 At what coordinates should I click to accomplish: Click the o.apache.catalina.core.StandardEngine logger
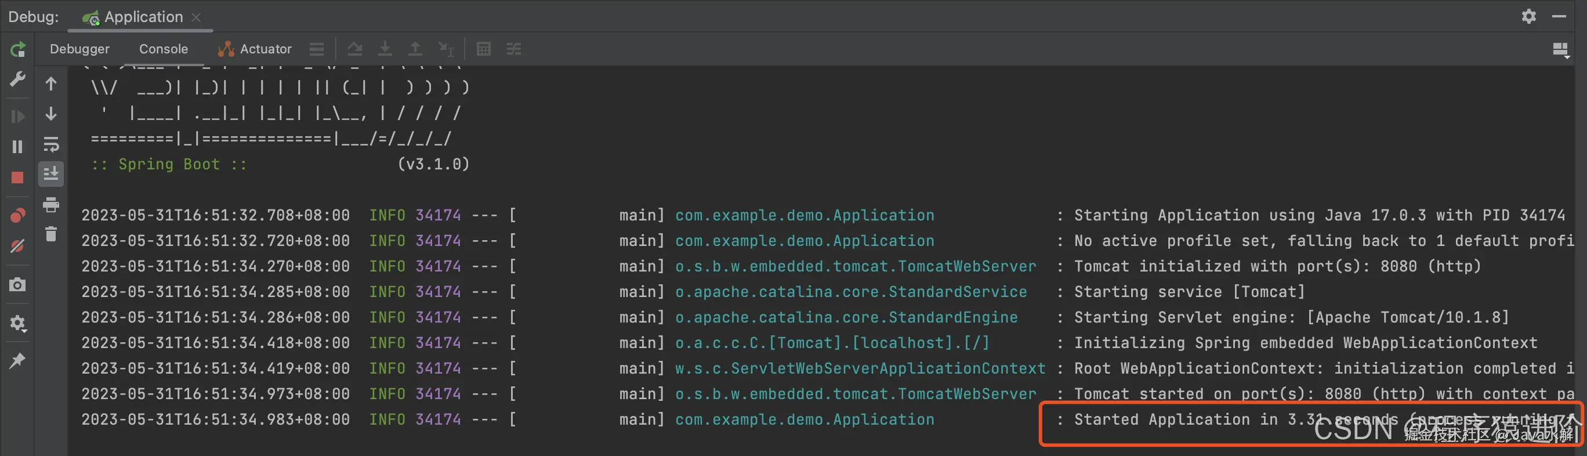tap(846, 317)
